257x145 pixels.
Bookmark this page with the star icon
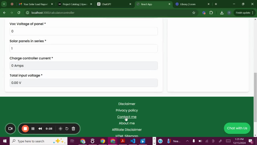(x=194, y=13)
